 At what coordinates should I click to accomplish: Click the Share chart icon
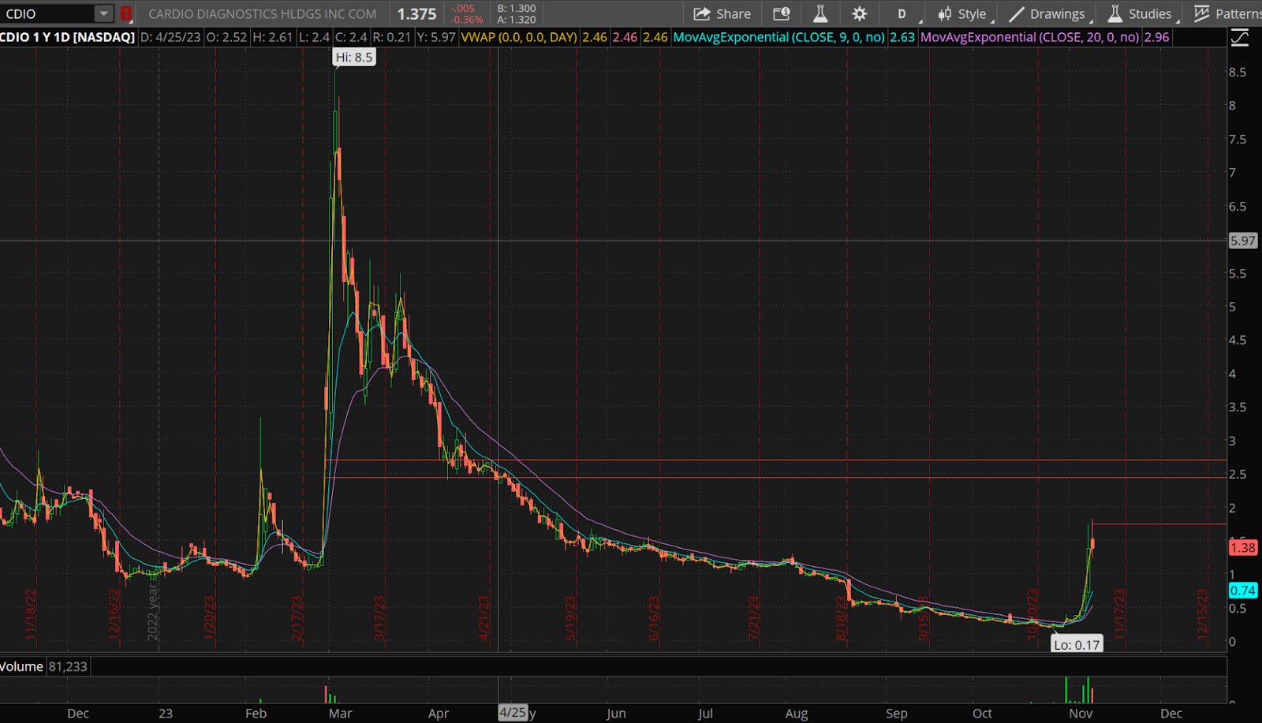(x=722, y=13)
